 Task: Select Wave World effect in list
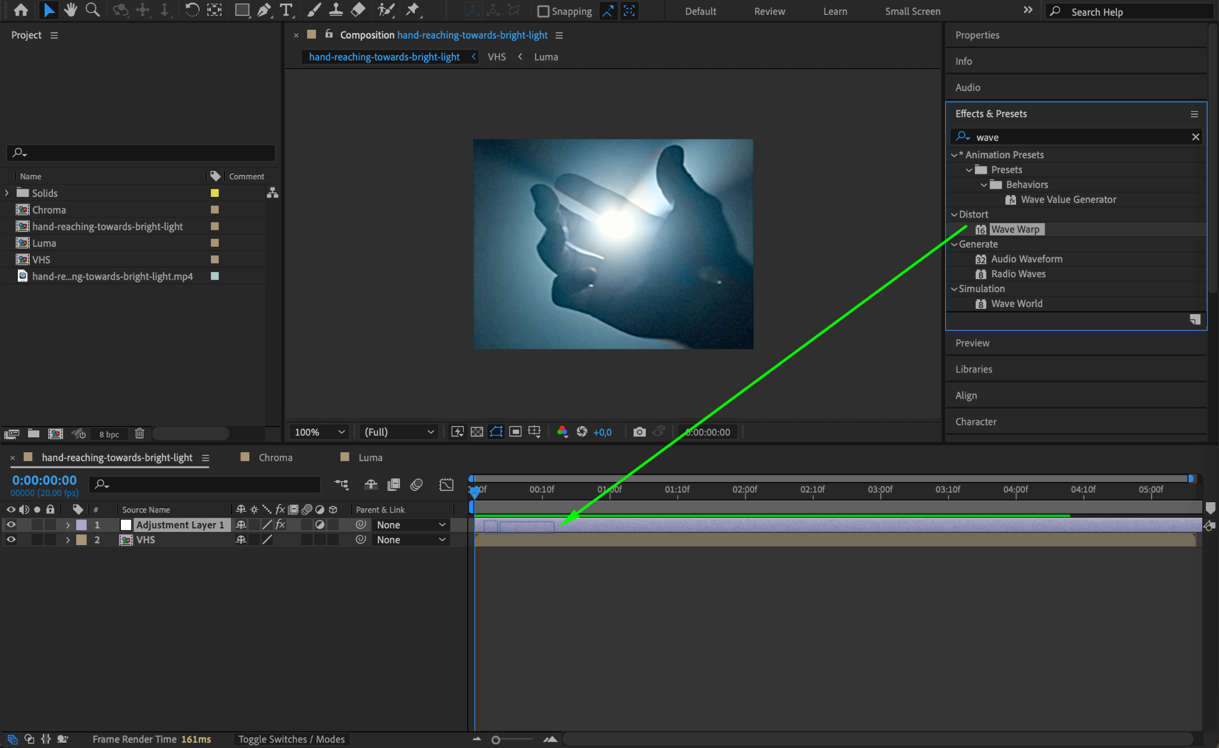point(1016,303)
